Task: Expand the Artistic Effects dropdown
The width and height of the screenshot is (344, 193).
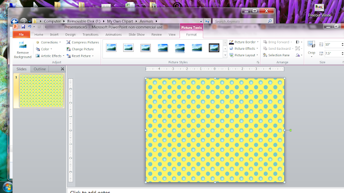Action: pyautogui.click(x=50, y=56)
